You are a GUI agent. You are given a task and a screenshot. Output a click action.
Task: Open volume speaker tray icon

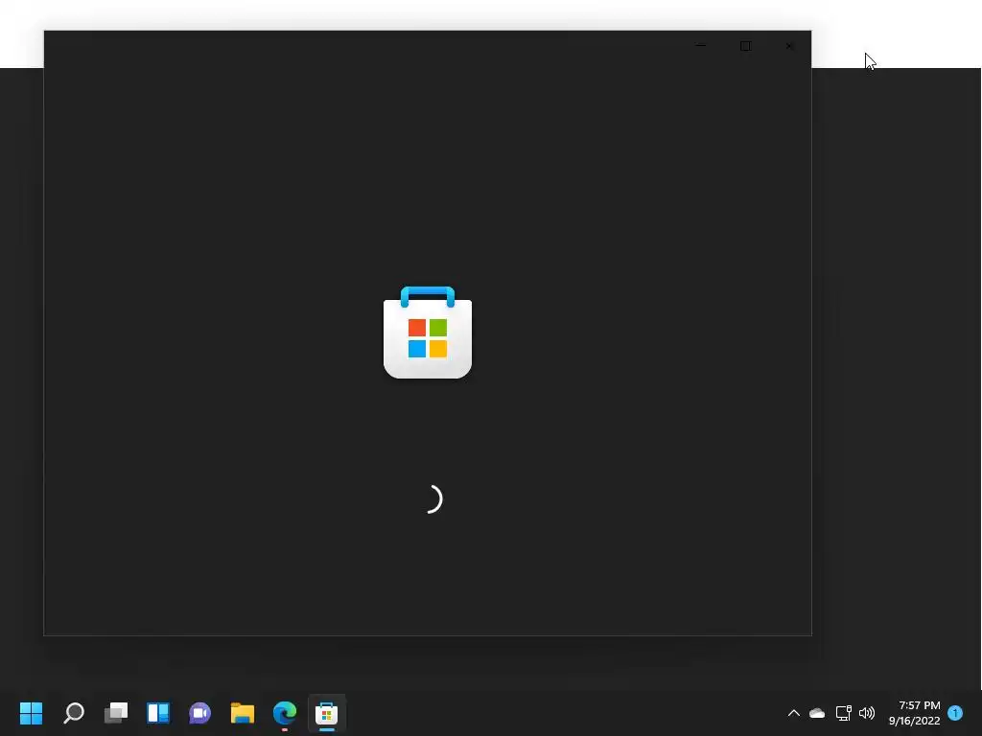coord(867,713)
